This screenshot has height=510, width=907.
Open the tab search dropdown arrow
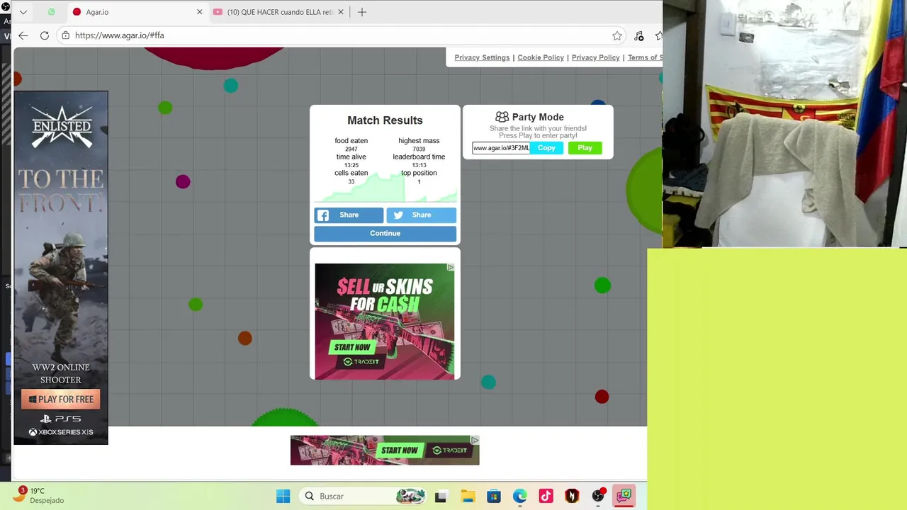(23, 12)
